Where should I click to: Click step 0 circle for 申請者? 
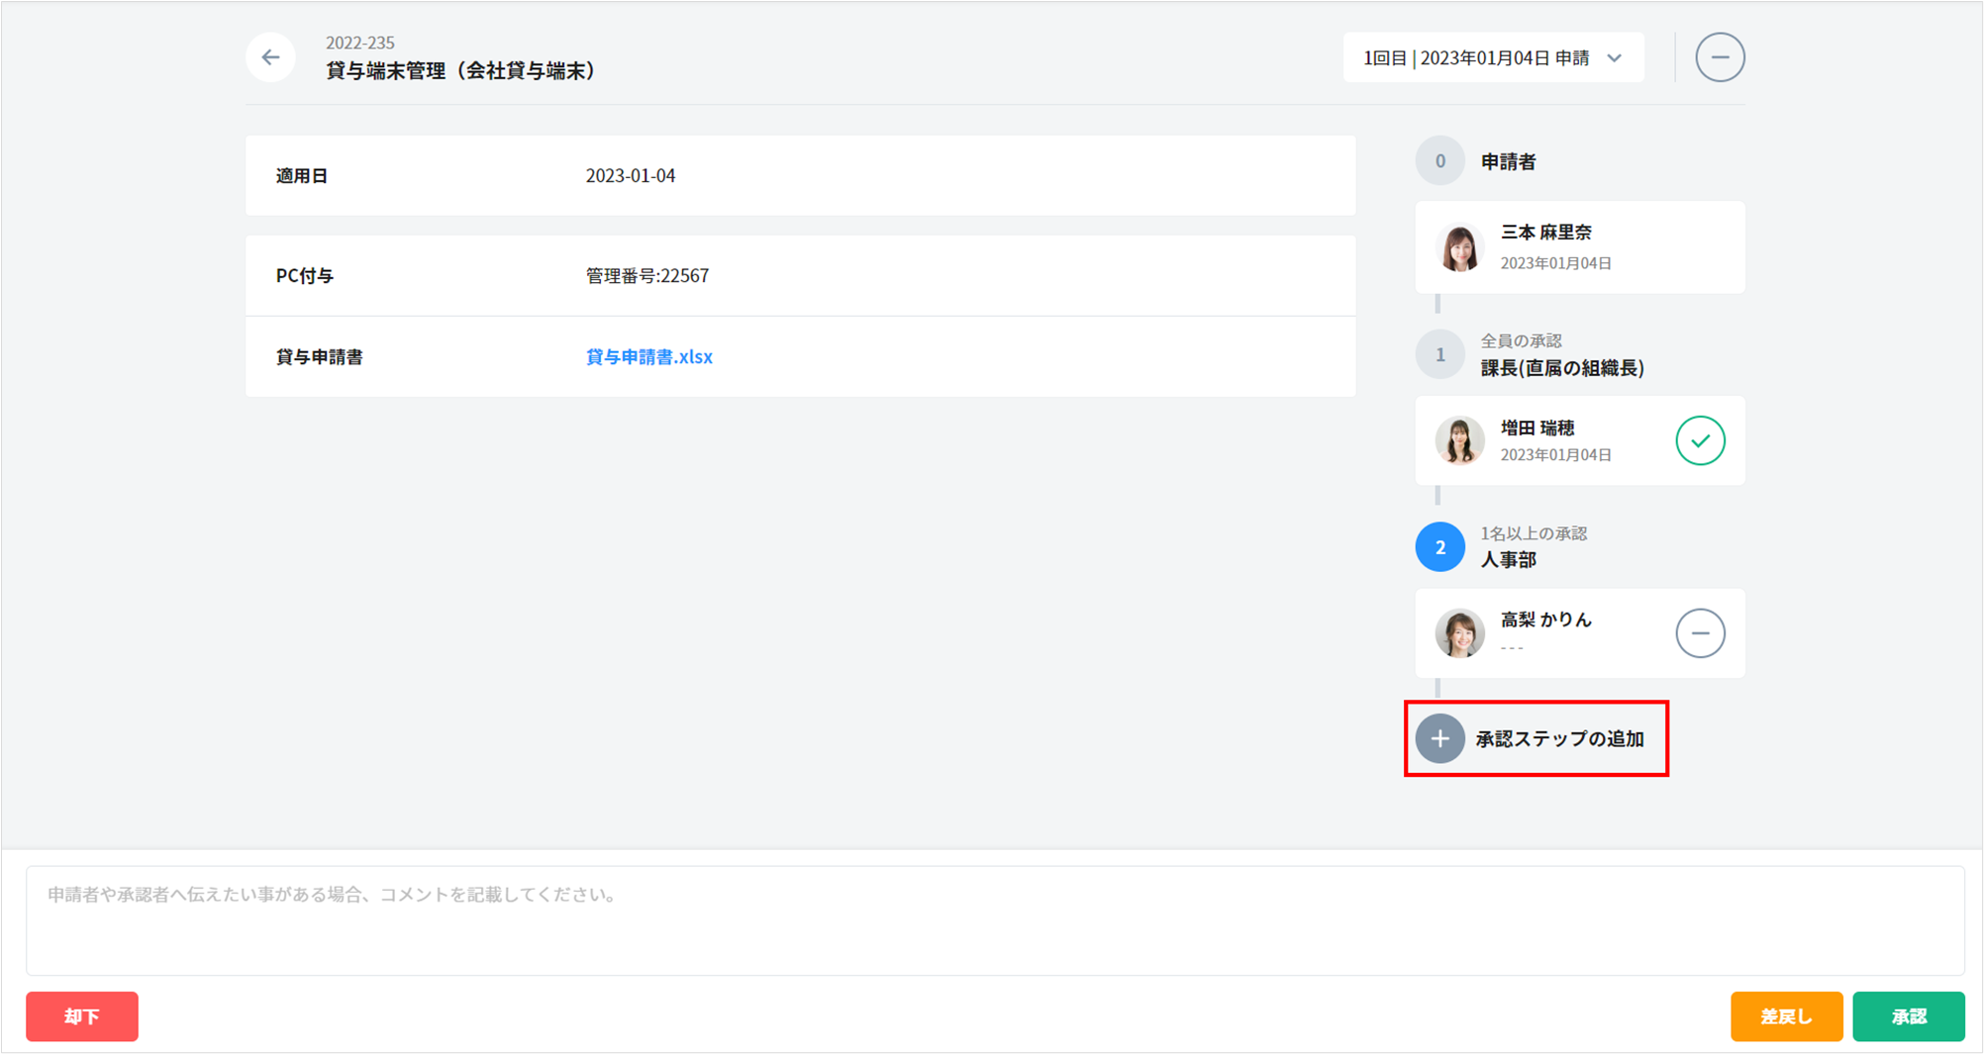1439,161
